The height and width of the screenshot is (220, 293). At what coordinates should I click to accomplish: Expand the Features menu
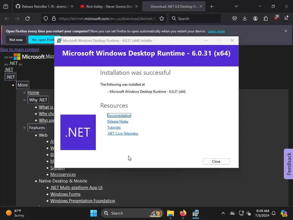(x=37, y=127)
